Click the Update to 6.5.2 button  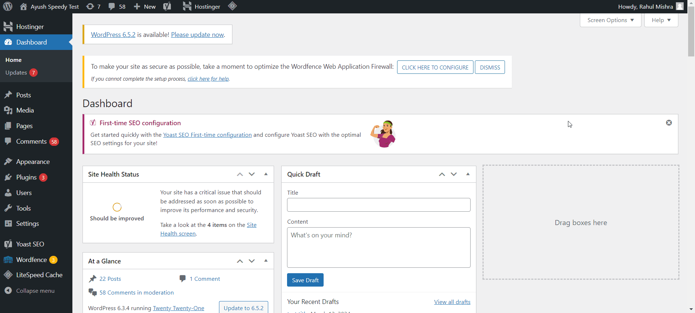pyautogui.click(x=244, y=308)
